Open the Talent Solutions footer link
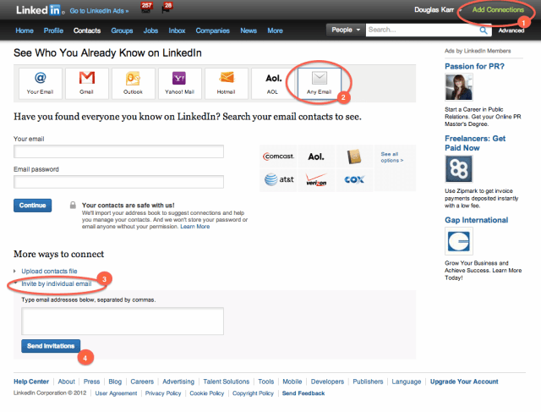The height and width of the screenshot is (412, 541). click(226, 382)
